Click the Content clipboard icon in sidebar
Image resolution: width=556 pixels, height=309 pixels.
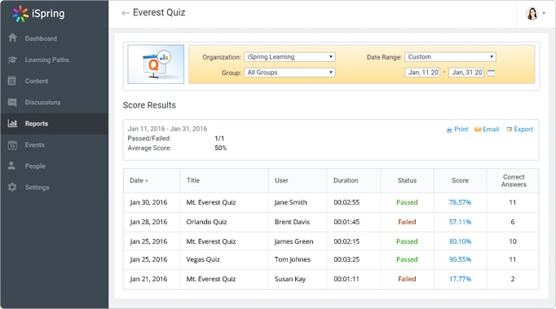[x=12, y=81]
